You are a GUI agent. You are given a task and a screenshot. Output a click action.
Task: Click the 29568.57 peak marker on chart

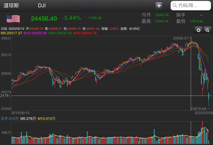pos(182,38)
